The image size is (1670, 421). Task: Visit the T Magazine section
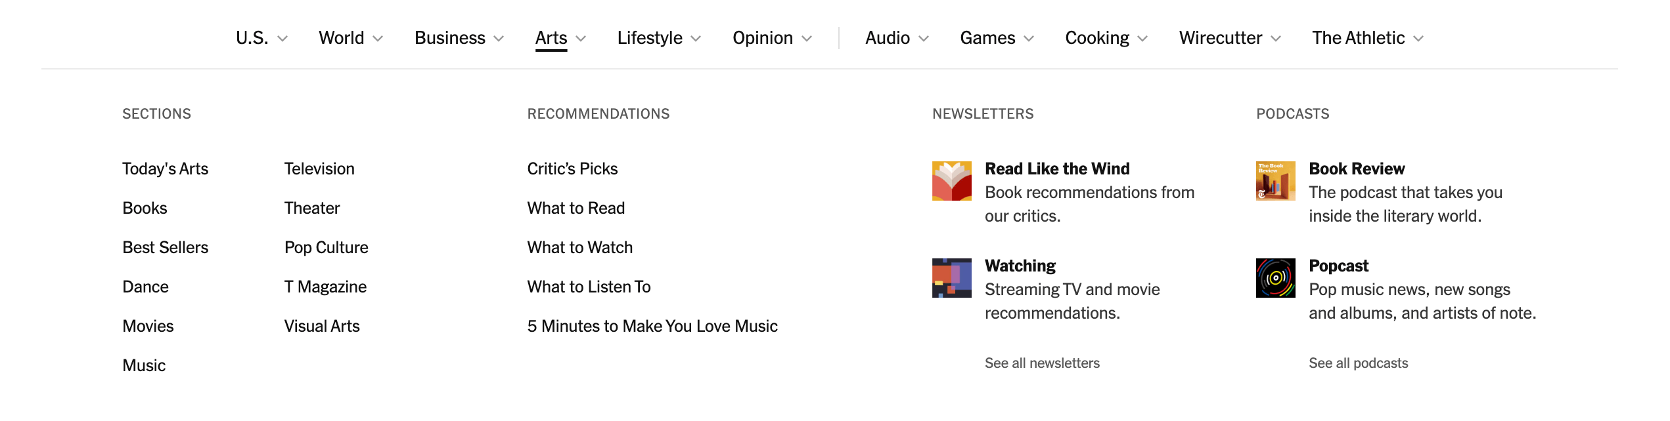tap(325, 287)
